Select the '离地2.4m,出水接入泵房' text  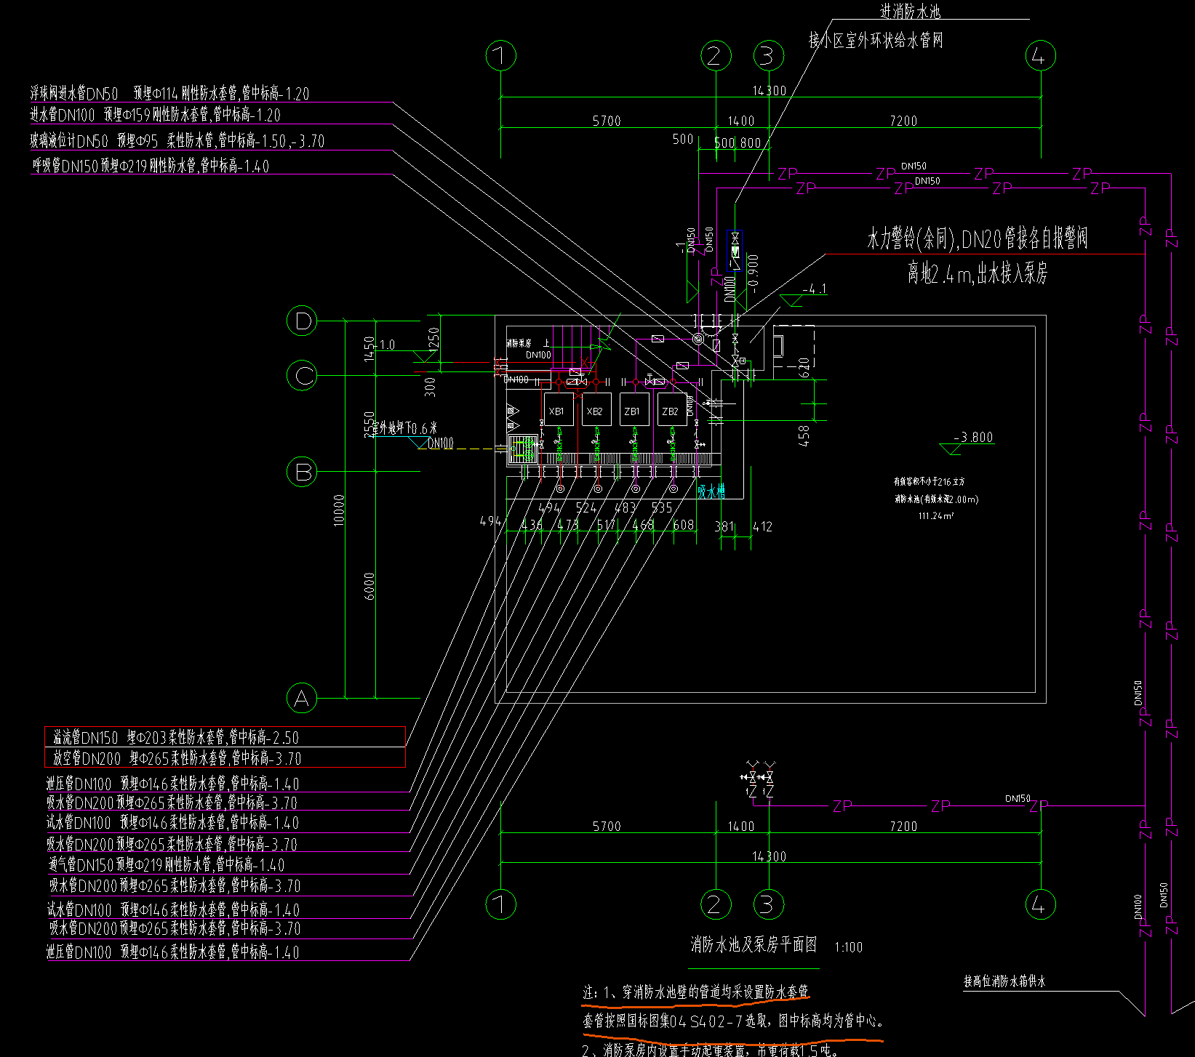(977, 273)
